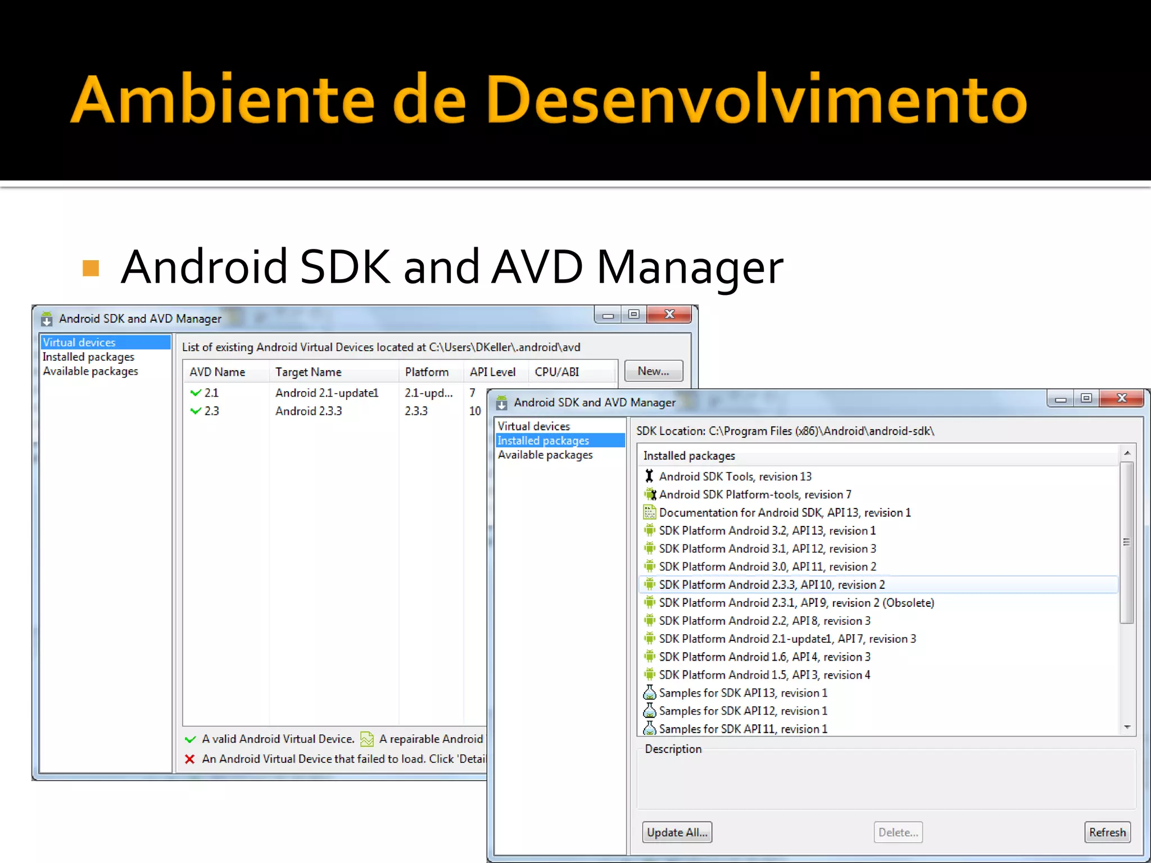Click the app icon in the front window title bar
1151x863 pixels.
(501, 402)
